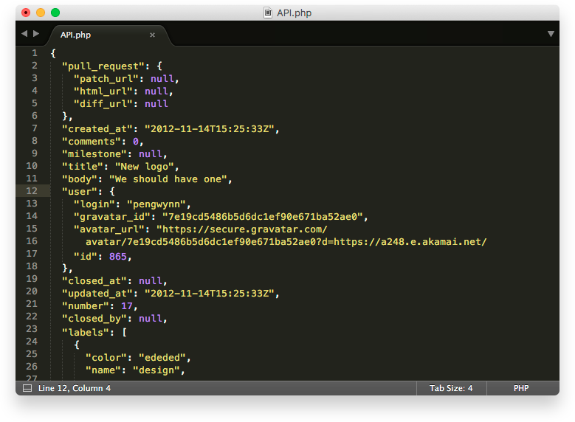The width and height of the screenshot is (575, 422).
Task: Click the "New logo" string value
Action: click(x=144, y=167)
